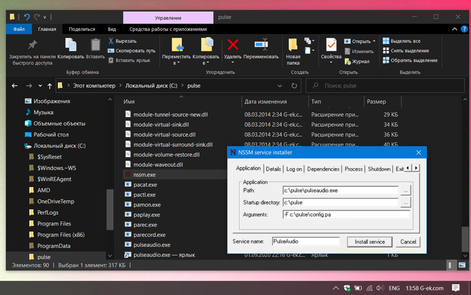Click the Back navigation arrow
The image size is (471, 295).
(x=15, y=86)
